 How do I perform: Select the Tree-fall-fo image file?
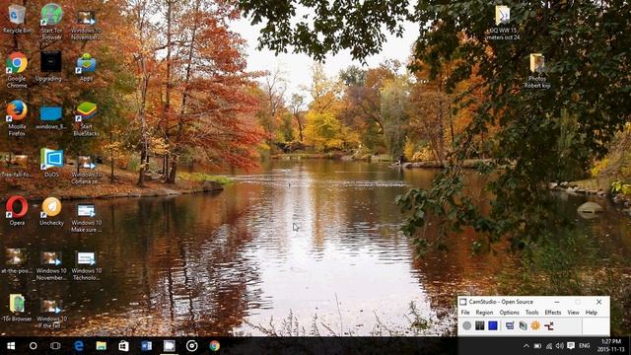pos(17,166)
